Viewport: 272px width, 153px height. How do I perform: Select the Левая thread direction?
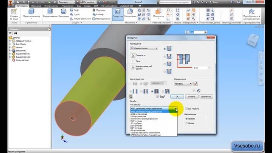(187, 123)
